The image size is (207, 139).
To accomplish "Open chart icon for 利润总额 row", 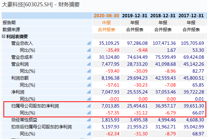I will tap(89, 78).
